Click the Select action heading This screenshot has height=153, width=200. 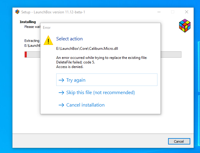point(70,39)
